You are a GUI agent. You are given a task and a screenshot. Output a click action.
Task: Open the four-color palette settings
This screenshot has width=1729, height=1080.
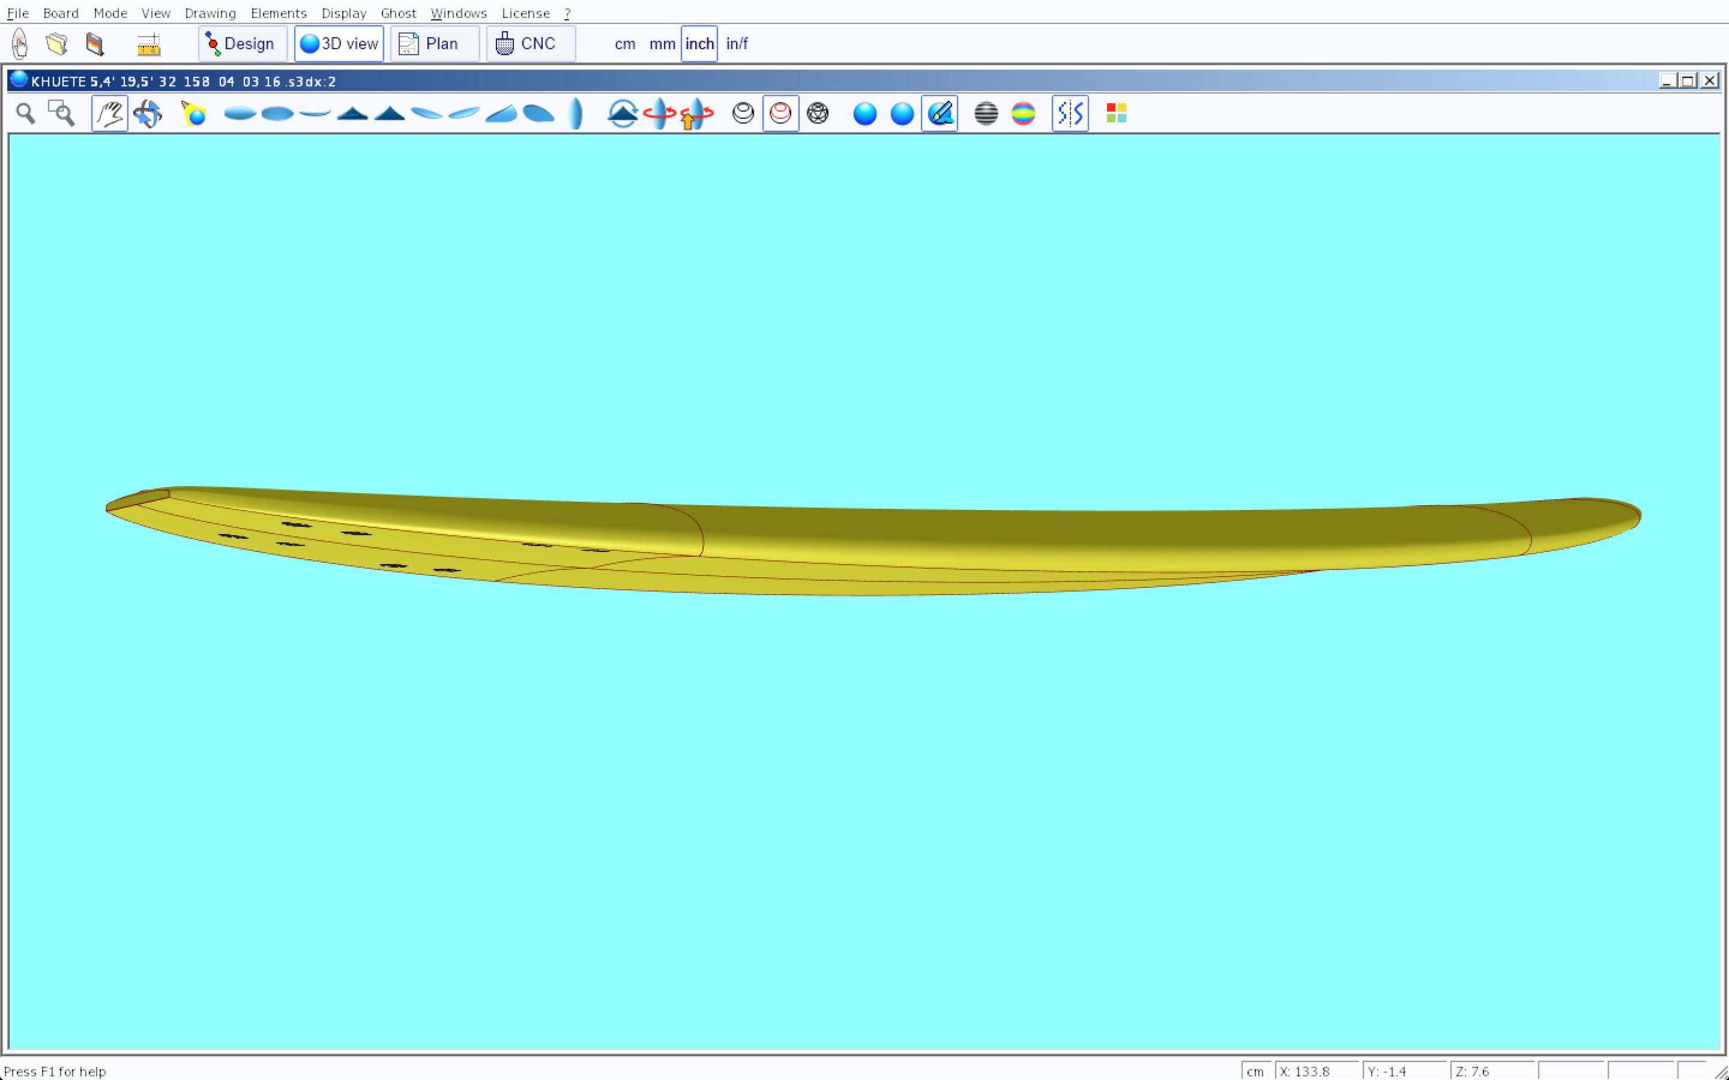1116,113
